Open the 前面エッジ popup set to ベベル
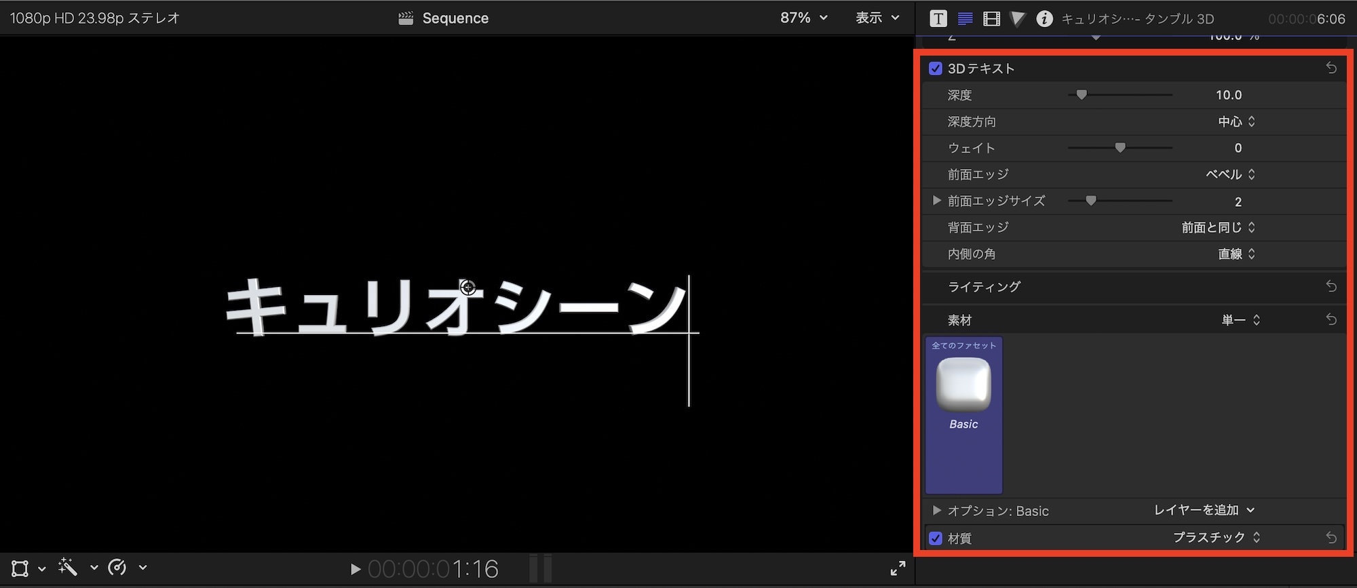Screen dimensions: 1357x588 [1230, 174]
